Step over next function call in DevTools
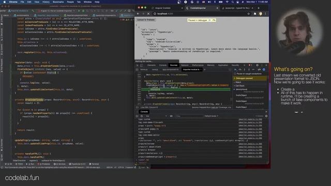Image resolution: width=331 pixels, height=186 pixels. pyautogui.click(x=240, y=70)
